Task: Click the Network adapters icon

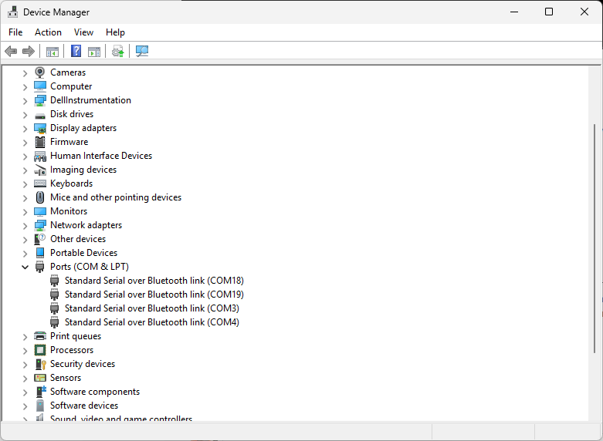Action: point(40,225)
